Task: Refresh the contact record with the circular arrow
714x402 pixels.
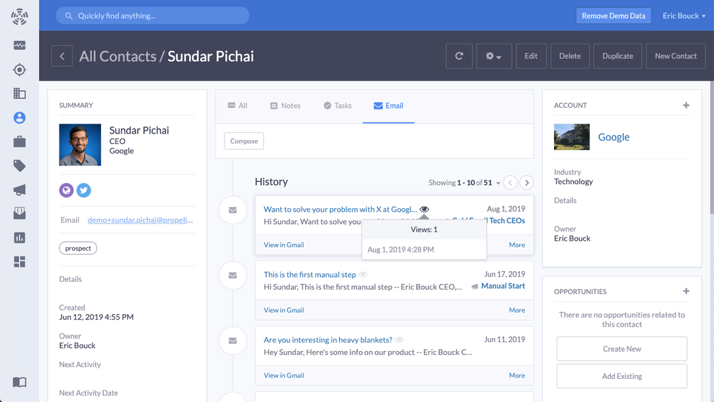Action: click(459, 56)
